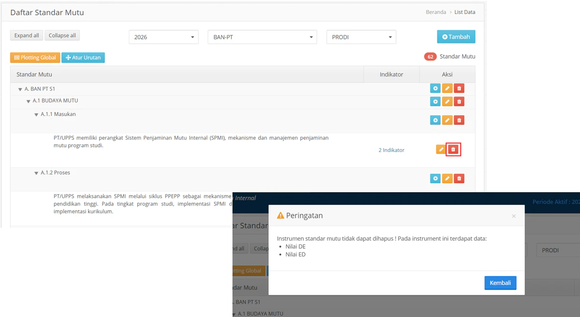Click the Aksi column header
The image size is (580, 317).
(447, 75)
